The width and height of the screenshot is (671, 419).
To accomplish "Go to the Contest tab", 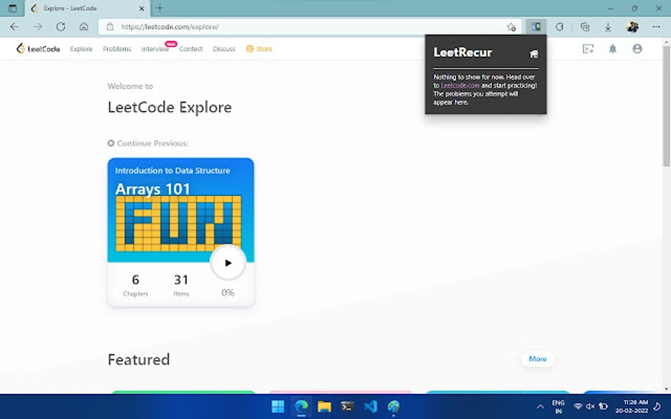I will (191, 49).
